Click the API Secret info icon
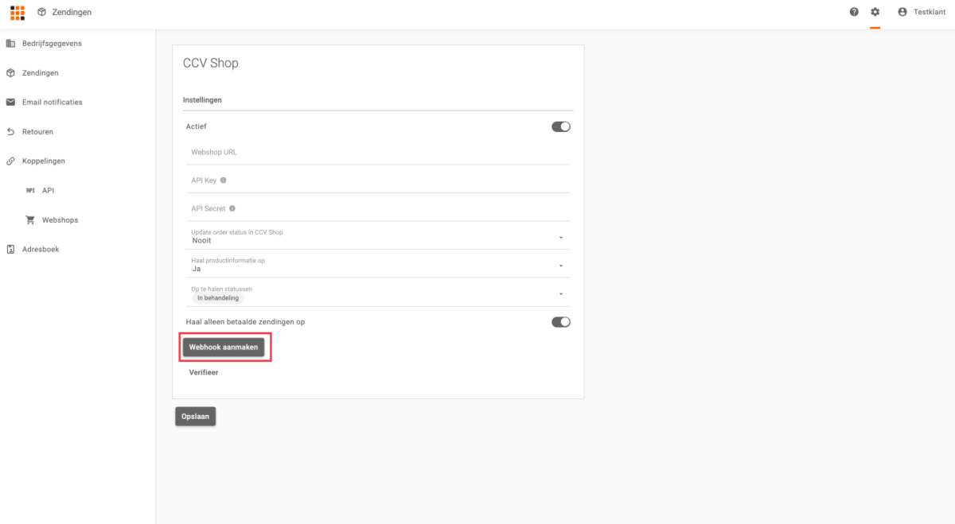 pyautogui.click(x=232, y=208)
